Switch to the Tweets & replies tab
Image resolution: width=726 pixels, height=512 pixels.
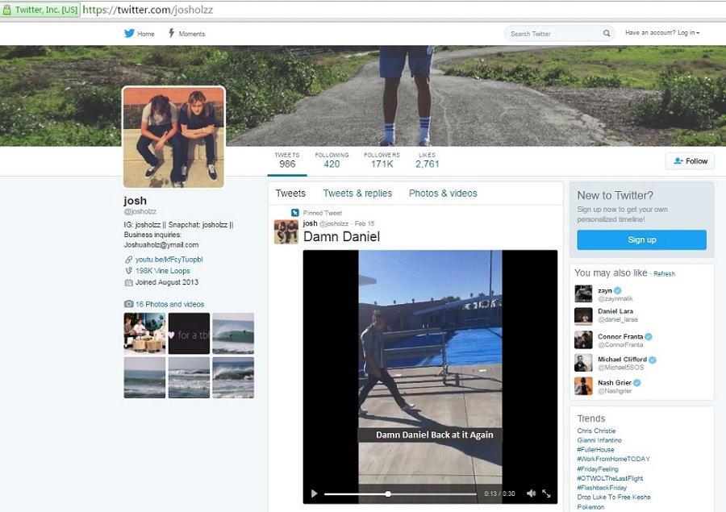click(x=357, y=194)
